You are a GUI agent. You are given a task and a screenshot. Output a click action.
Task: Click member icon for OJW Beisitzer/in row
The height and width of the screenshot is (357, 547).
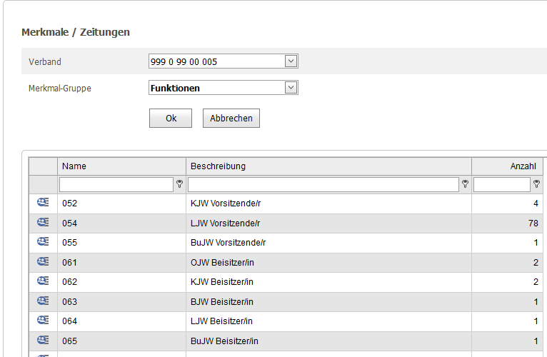pos(43,261)
